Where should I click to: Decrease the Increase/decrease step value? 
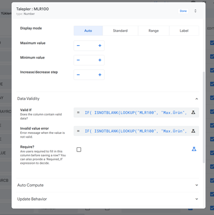pos(78,75)
